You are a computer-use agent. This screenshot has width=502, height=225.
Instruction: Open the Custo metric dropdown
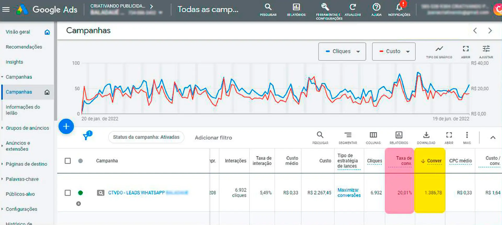pyautogui.click(x=393, y=52)
